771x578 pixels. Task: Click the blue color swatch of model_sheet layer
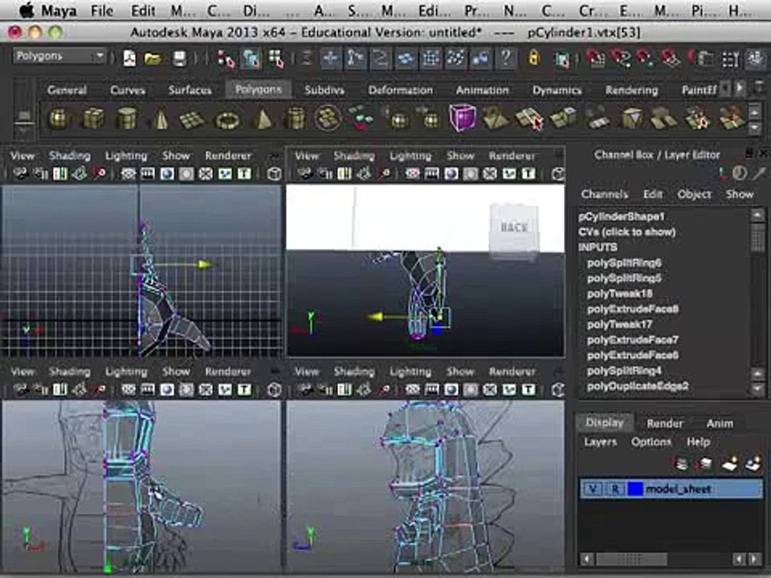[635, 489]
